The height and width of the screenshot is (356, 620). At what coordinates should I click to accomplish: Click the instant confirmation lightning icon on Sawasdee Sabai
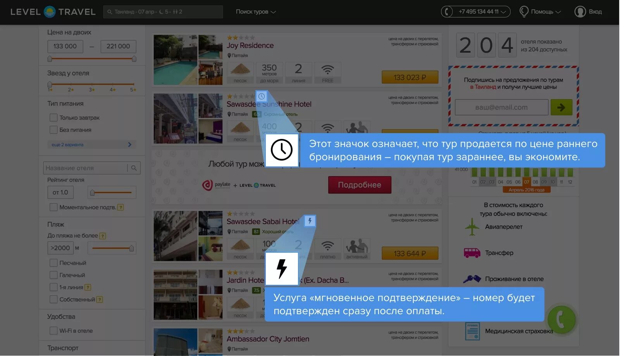[x=310, y=221]
